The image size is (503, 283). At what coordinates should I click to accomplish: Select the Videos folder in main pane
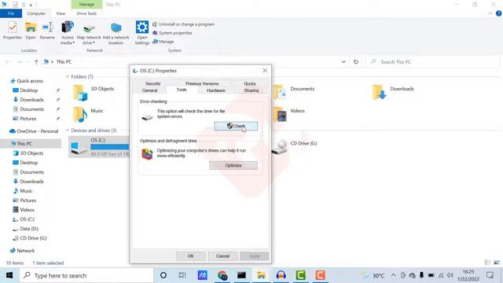(289, 115)
